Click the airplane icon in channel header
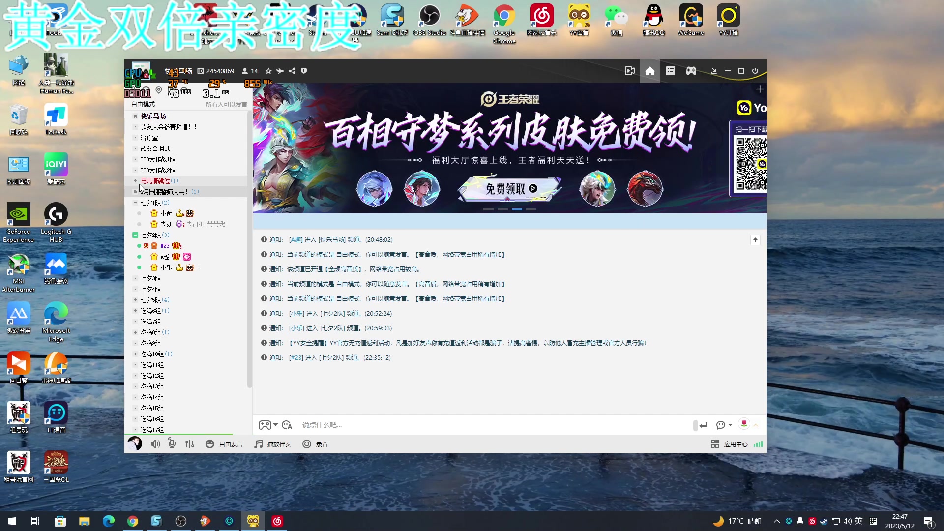This screenshot has width=944, height=531. tap(280, 71)
